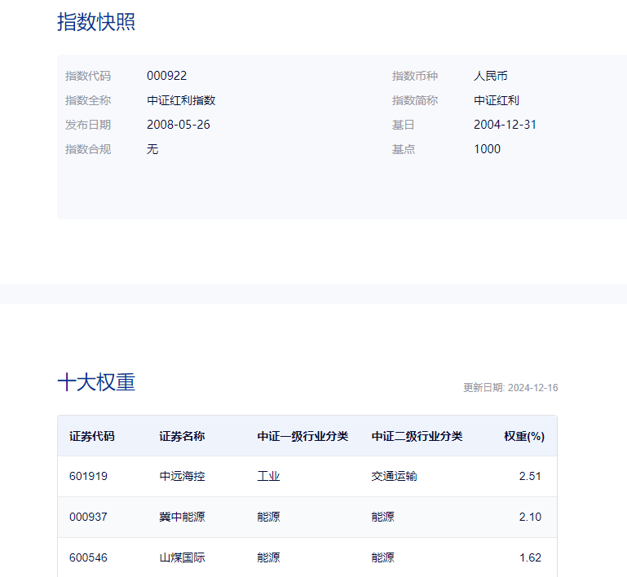Click the 中证一级行业分类 column header
Screen dimensions: 627x577
(x=302, y=436)
